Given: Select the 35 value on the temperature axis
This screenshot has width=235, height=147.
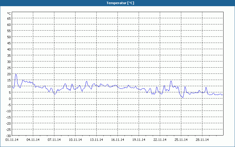Looking at the screenshot, I should tap(9, 56).
